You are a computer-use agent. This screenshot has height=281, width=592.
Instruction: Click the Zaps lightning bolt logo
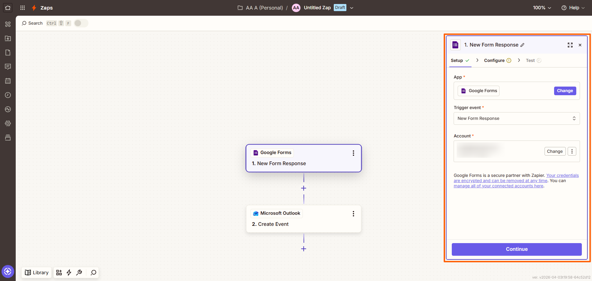34,8
